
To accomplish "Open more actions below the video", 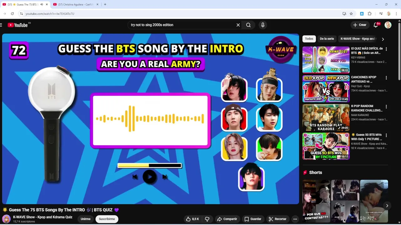I will point(295,219).
